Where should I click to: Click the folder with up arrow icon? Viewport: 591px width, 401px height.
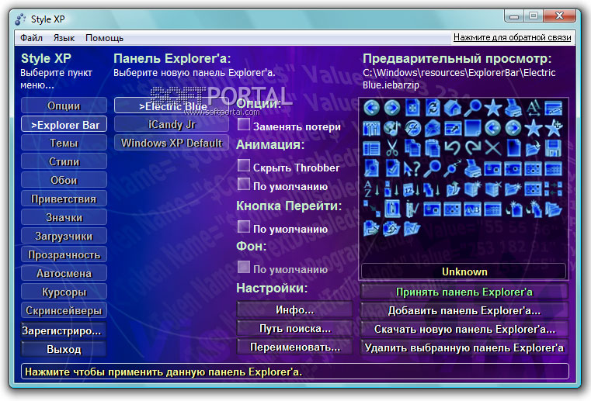453,188
